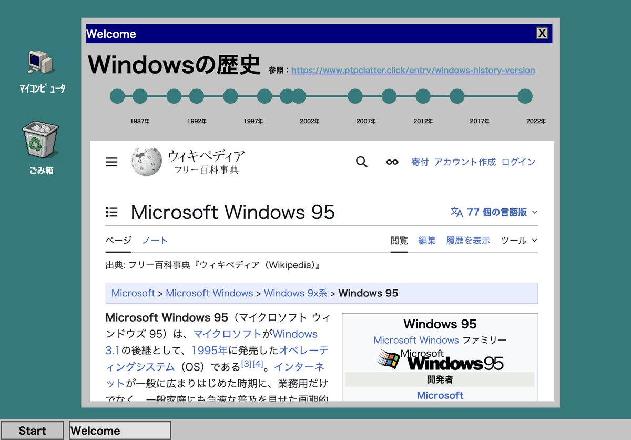
Task: Select the timeline dot above 2012年
Action: click(423, 96)
